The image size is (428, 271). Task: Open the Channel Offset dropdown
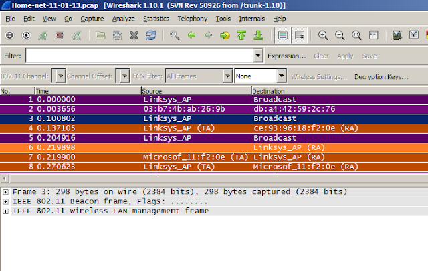pyautogui.click(x=122, y=76)
